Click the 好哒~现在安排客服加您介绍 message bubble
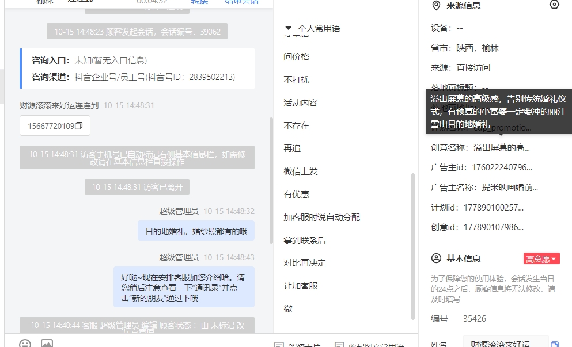 click(x=184, y=287)
